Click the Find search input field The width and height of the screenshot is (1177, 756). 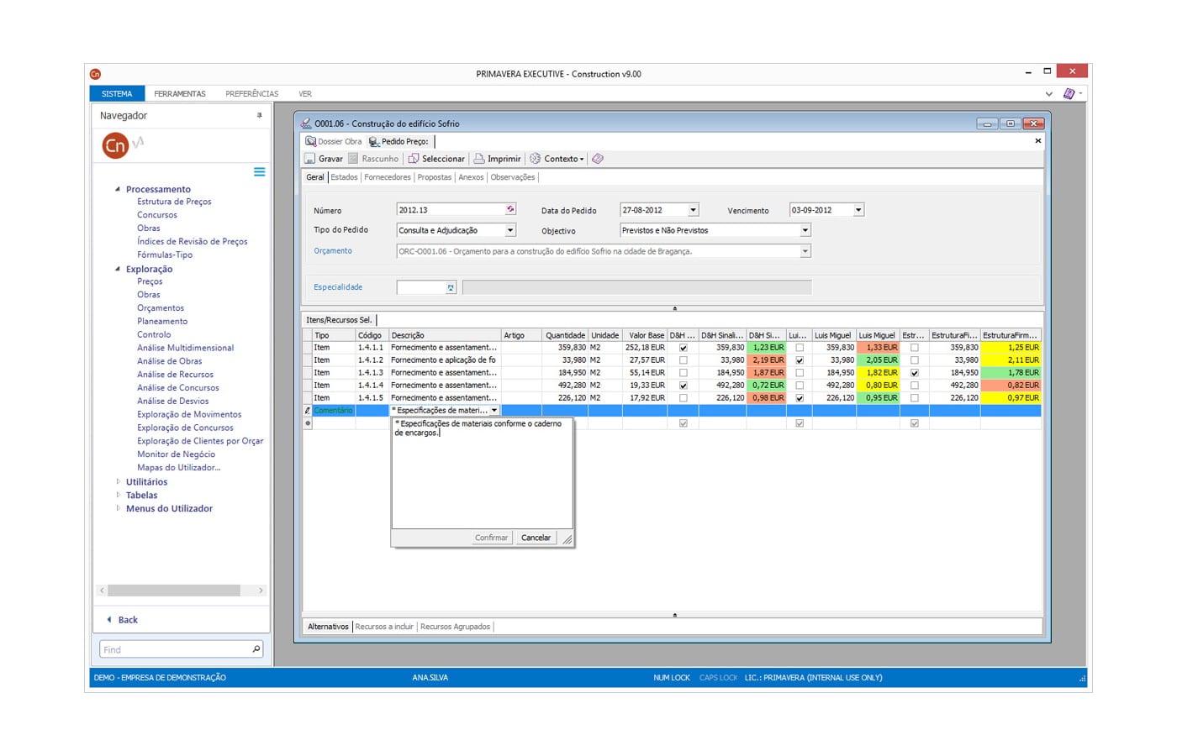[174, 649]
